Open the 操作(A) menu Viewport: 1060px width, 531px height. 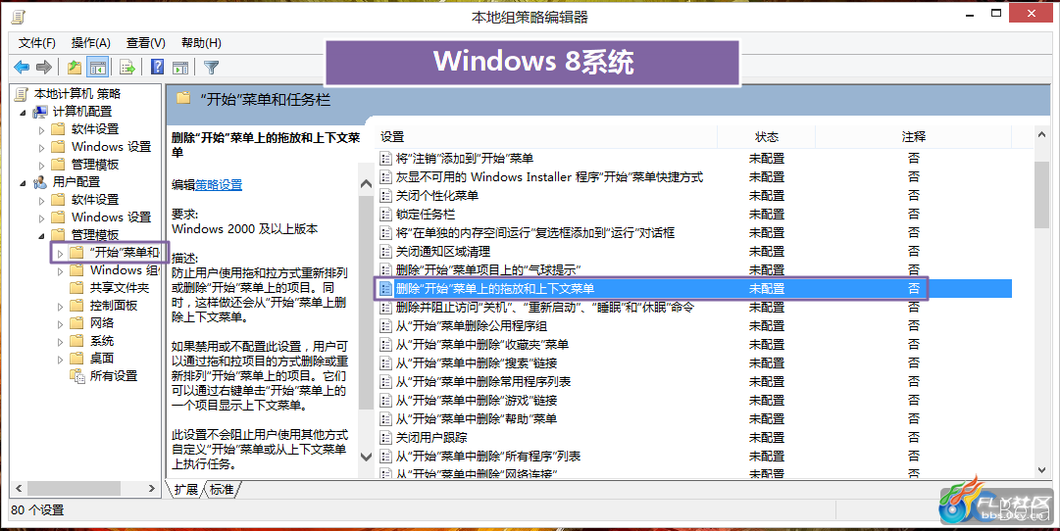pos(90,43)
